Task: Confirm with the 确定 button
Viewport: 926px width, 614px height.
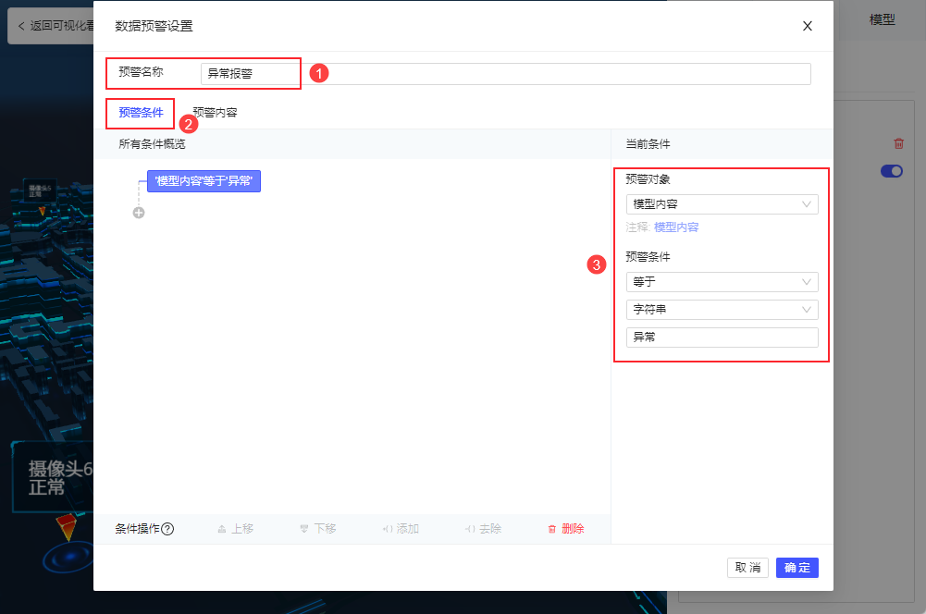Action: [797, 568]
